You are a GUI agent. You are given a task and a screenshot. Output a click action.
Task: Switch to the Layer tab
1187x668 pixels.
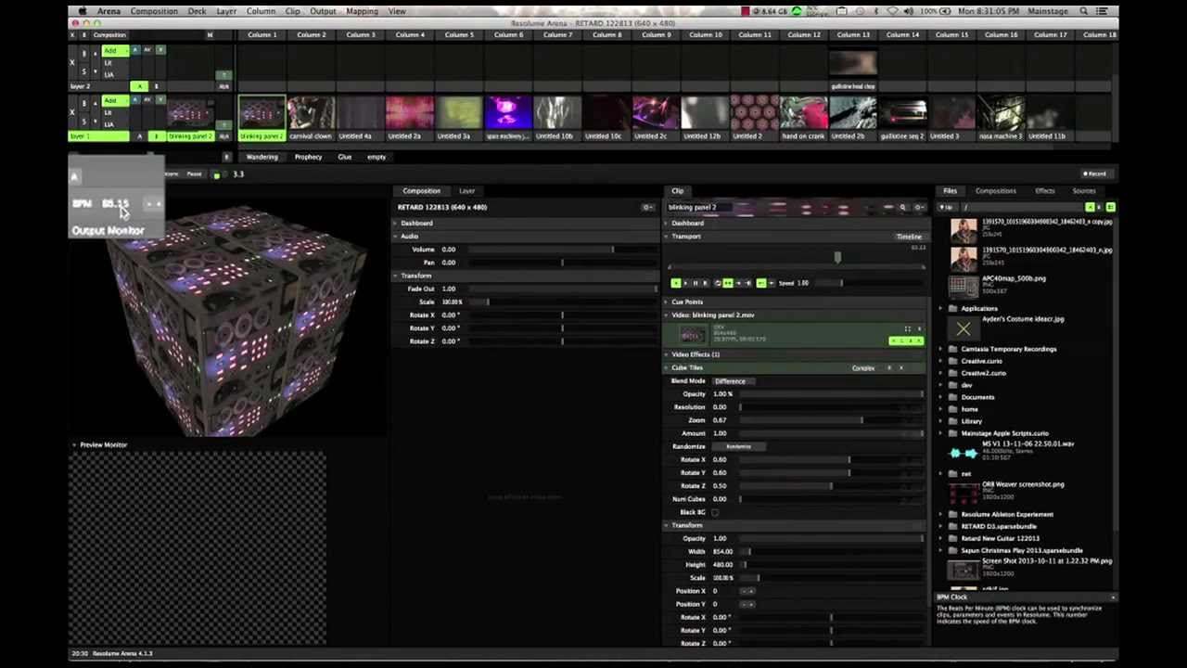466,191
